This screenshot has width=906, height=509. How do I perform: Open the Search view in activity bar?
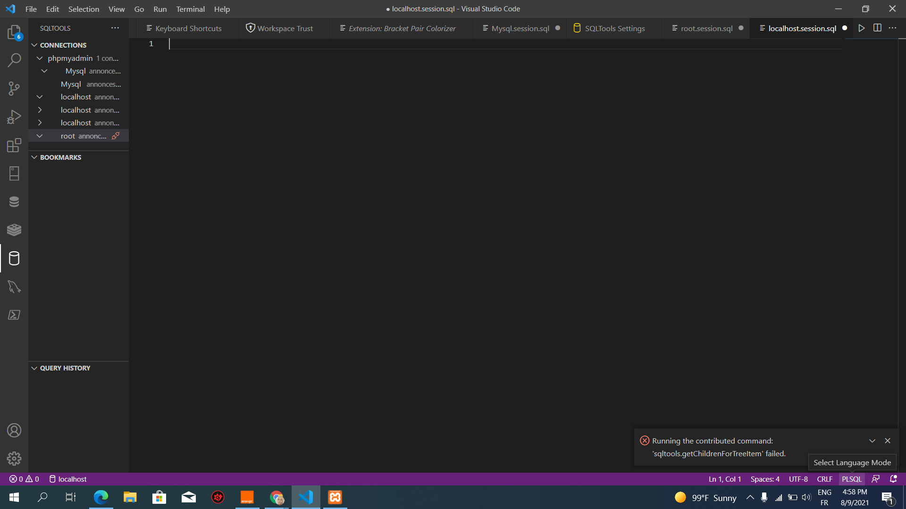(14, 60)
